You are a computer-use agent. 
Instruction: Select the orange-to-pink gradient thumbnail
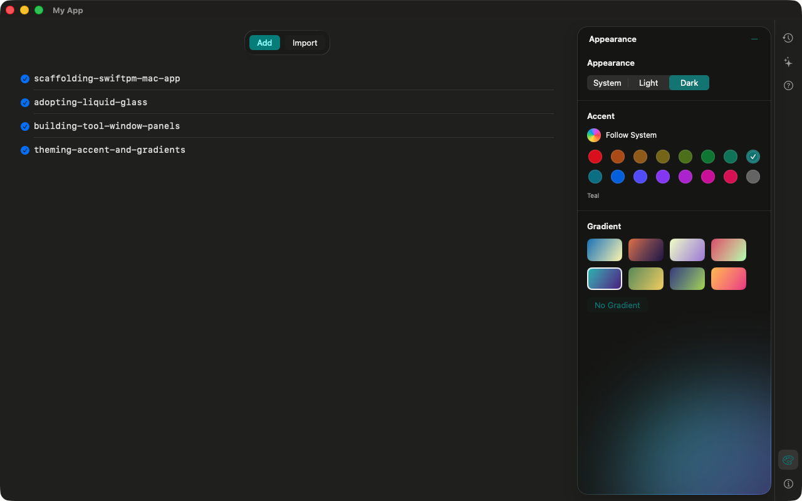pos(729,279)
